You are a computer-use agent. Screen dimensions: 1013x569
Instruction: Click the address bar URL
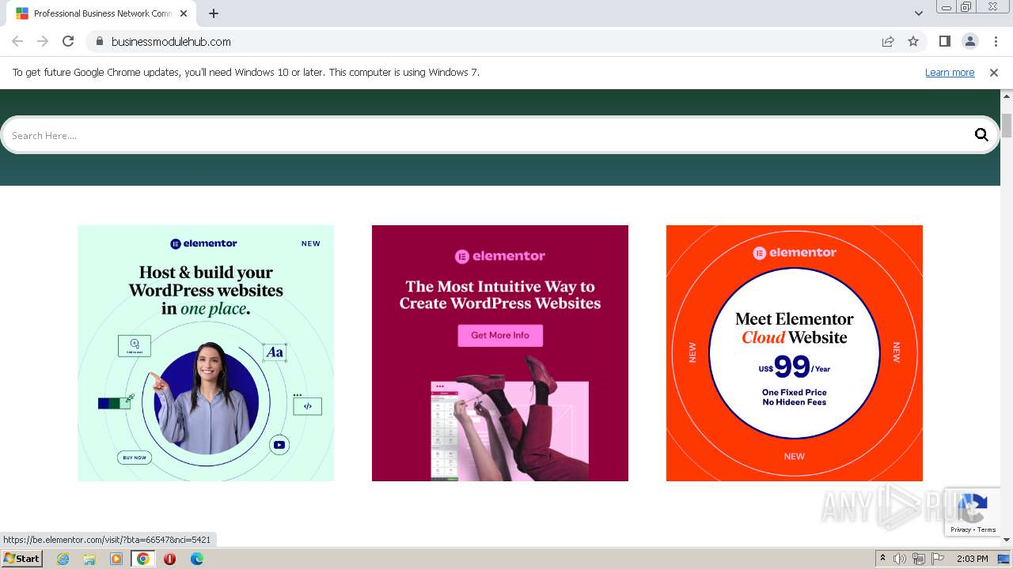click(x=171, y=41)
